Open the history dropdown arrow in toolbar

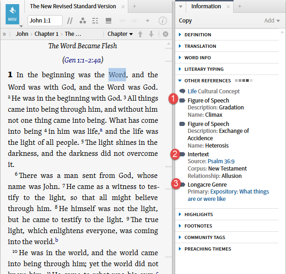click(x=148, y=21)
